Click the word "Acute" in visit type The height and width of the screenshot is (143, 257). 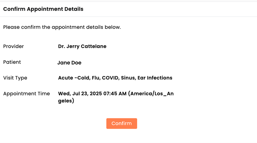66,78
